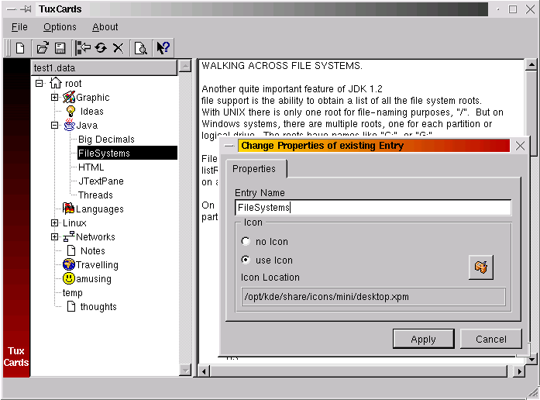This screenshot has height=400, width=540.
Task: Click the house icon next to root
Action: tap(56, 83)
